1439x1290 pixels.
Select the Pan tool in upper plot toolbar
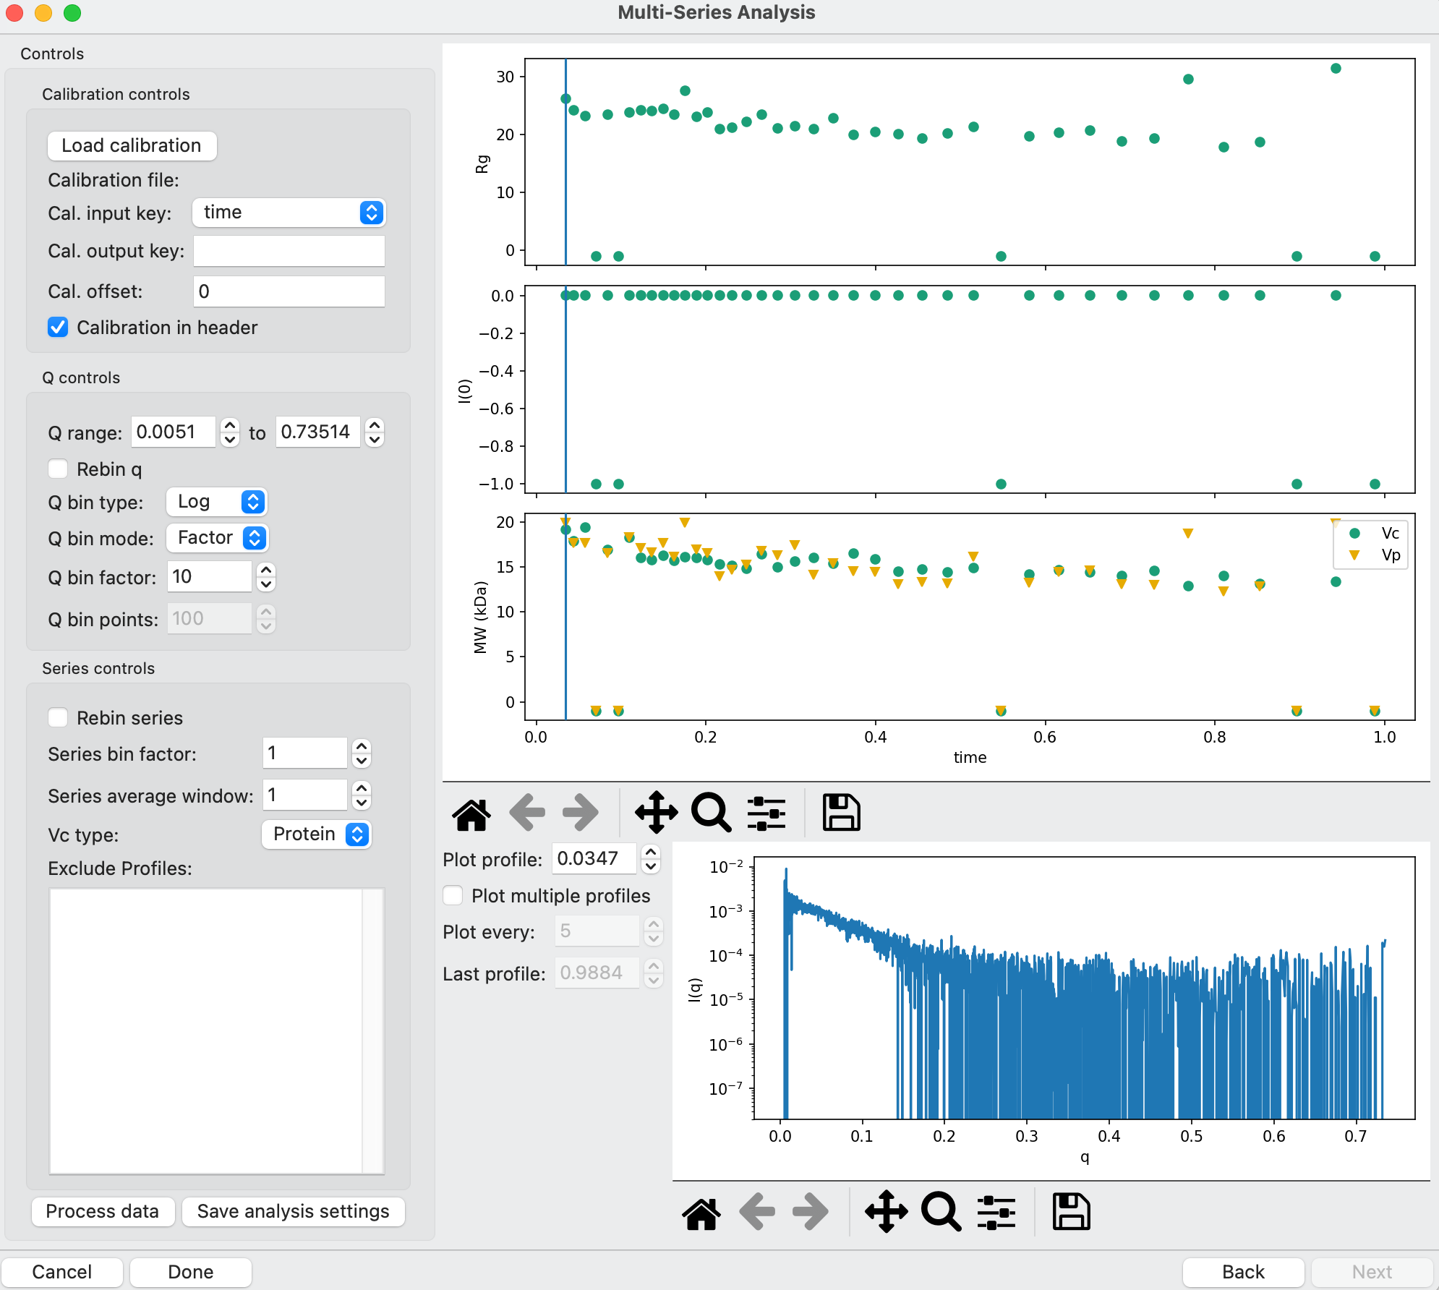click(x=656, y=813)
